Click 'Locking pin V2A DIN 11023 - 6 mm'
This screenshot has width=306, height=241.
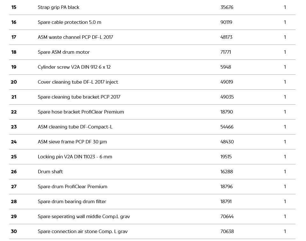(75, 157)
